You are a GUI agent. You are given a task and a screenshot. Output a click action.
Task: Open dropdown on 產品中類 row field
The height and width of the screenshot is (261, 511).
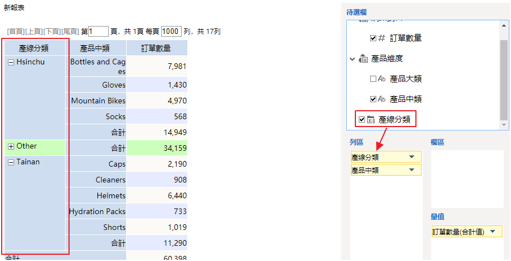[x=411, y=170]
